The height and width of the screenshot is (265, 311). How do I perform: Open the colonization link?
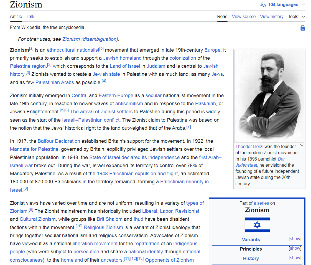183,58
